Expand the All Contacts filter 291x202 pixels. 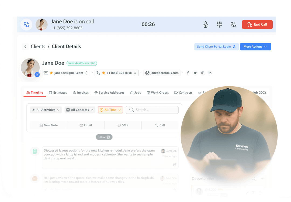click(x=80, y=110)
